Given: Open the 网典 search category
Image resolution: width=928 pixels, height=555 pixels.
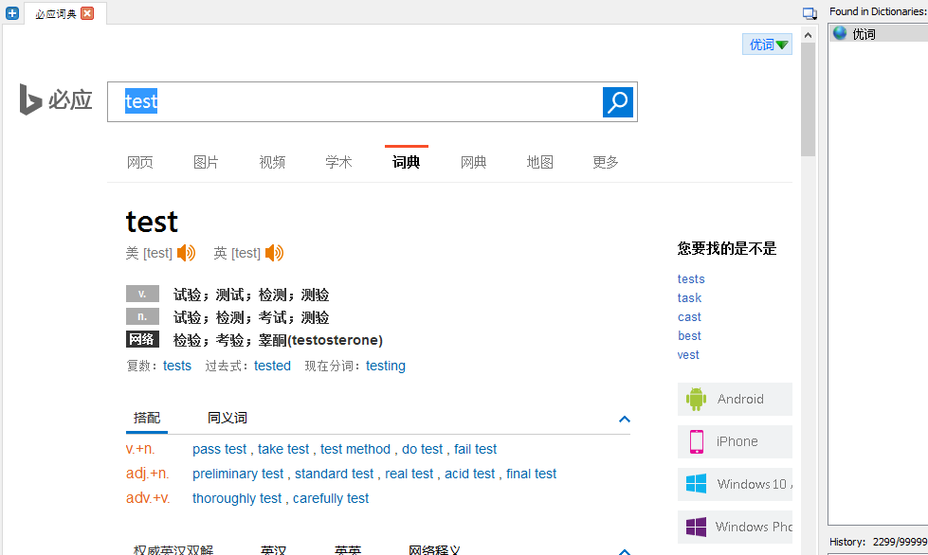Looking at the screenshot, I should tap(473, 162).
